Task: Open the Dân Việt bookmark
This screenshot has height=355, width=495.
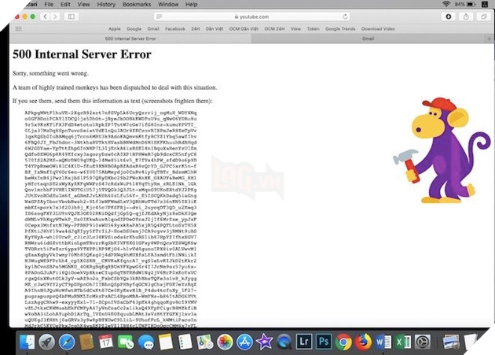Action: coord(214,29)
